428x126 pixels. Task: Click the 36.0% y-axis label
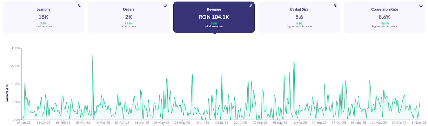point(15,48)
